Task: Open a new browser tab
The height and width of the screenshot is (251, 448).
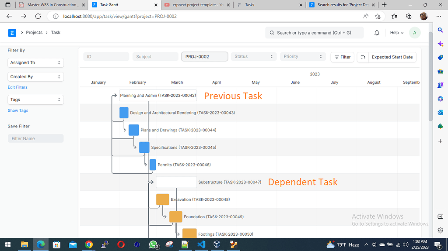Action: [x=384, y=5]
